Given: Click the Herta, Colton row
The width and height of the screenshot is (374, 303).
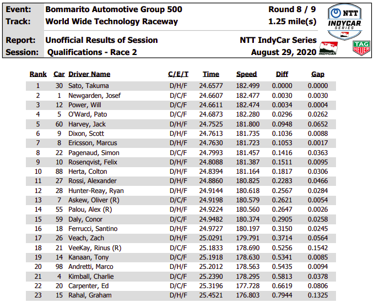Looking at the screenshot, I should [x=181, y=172].
